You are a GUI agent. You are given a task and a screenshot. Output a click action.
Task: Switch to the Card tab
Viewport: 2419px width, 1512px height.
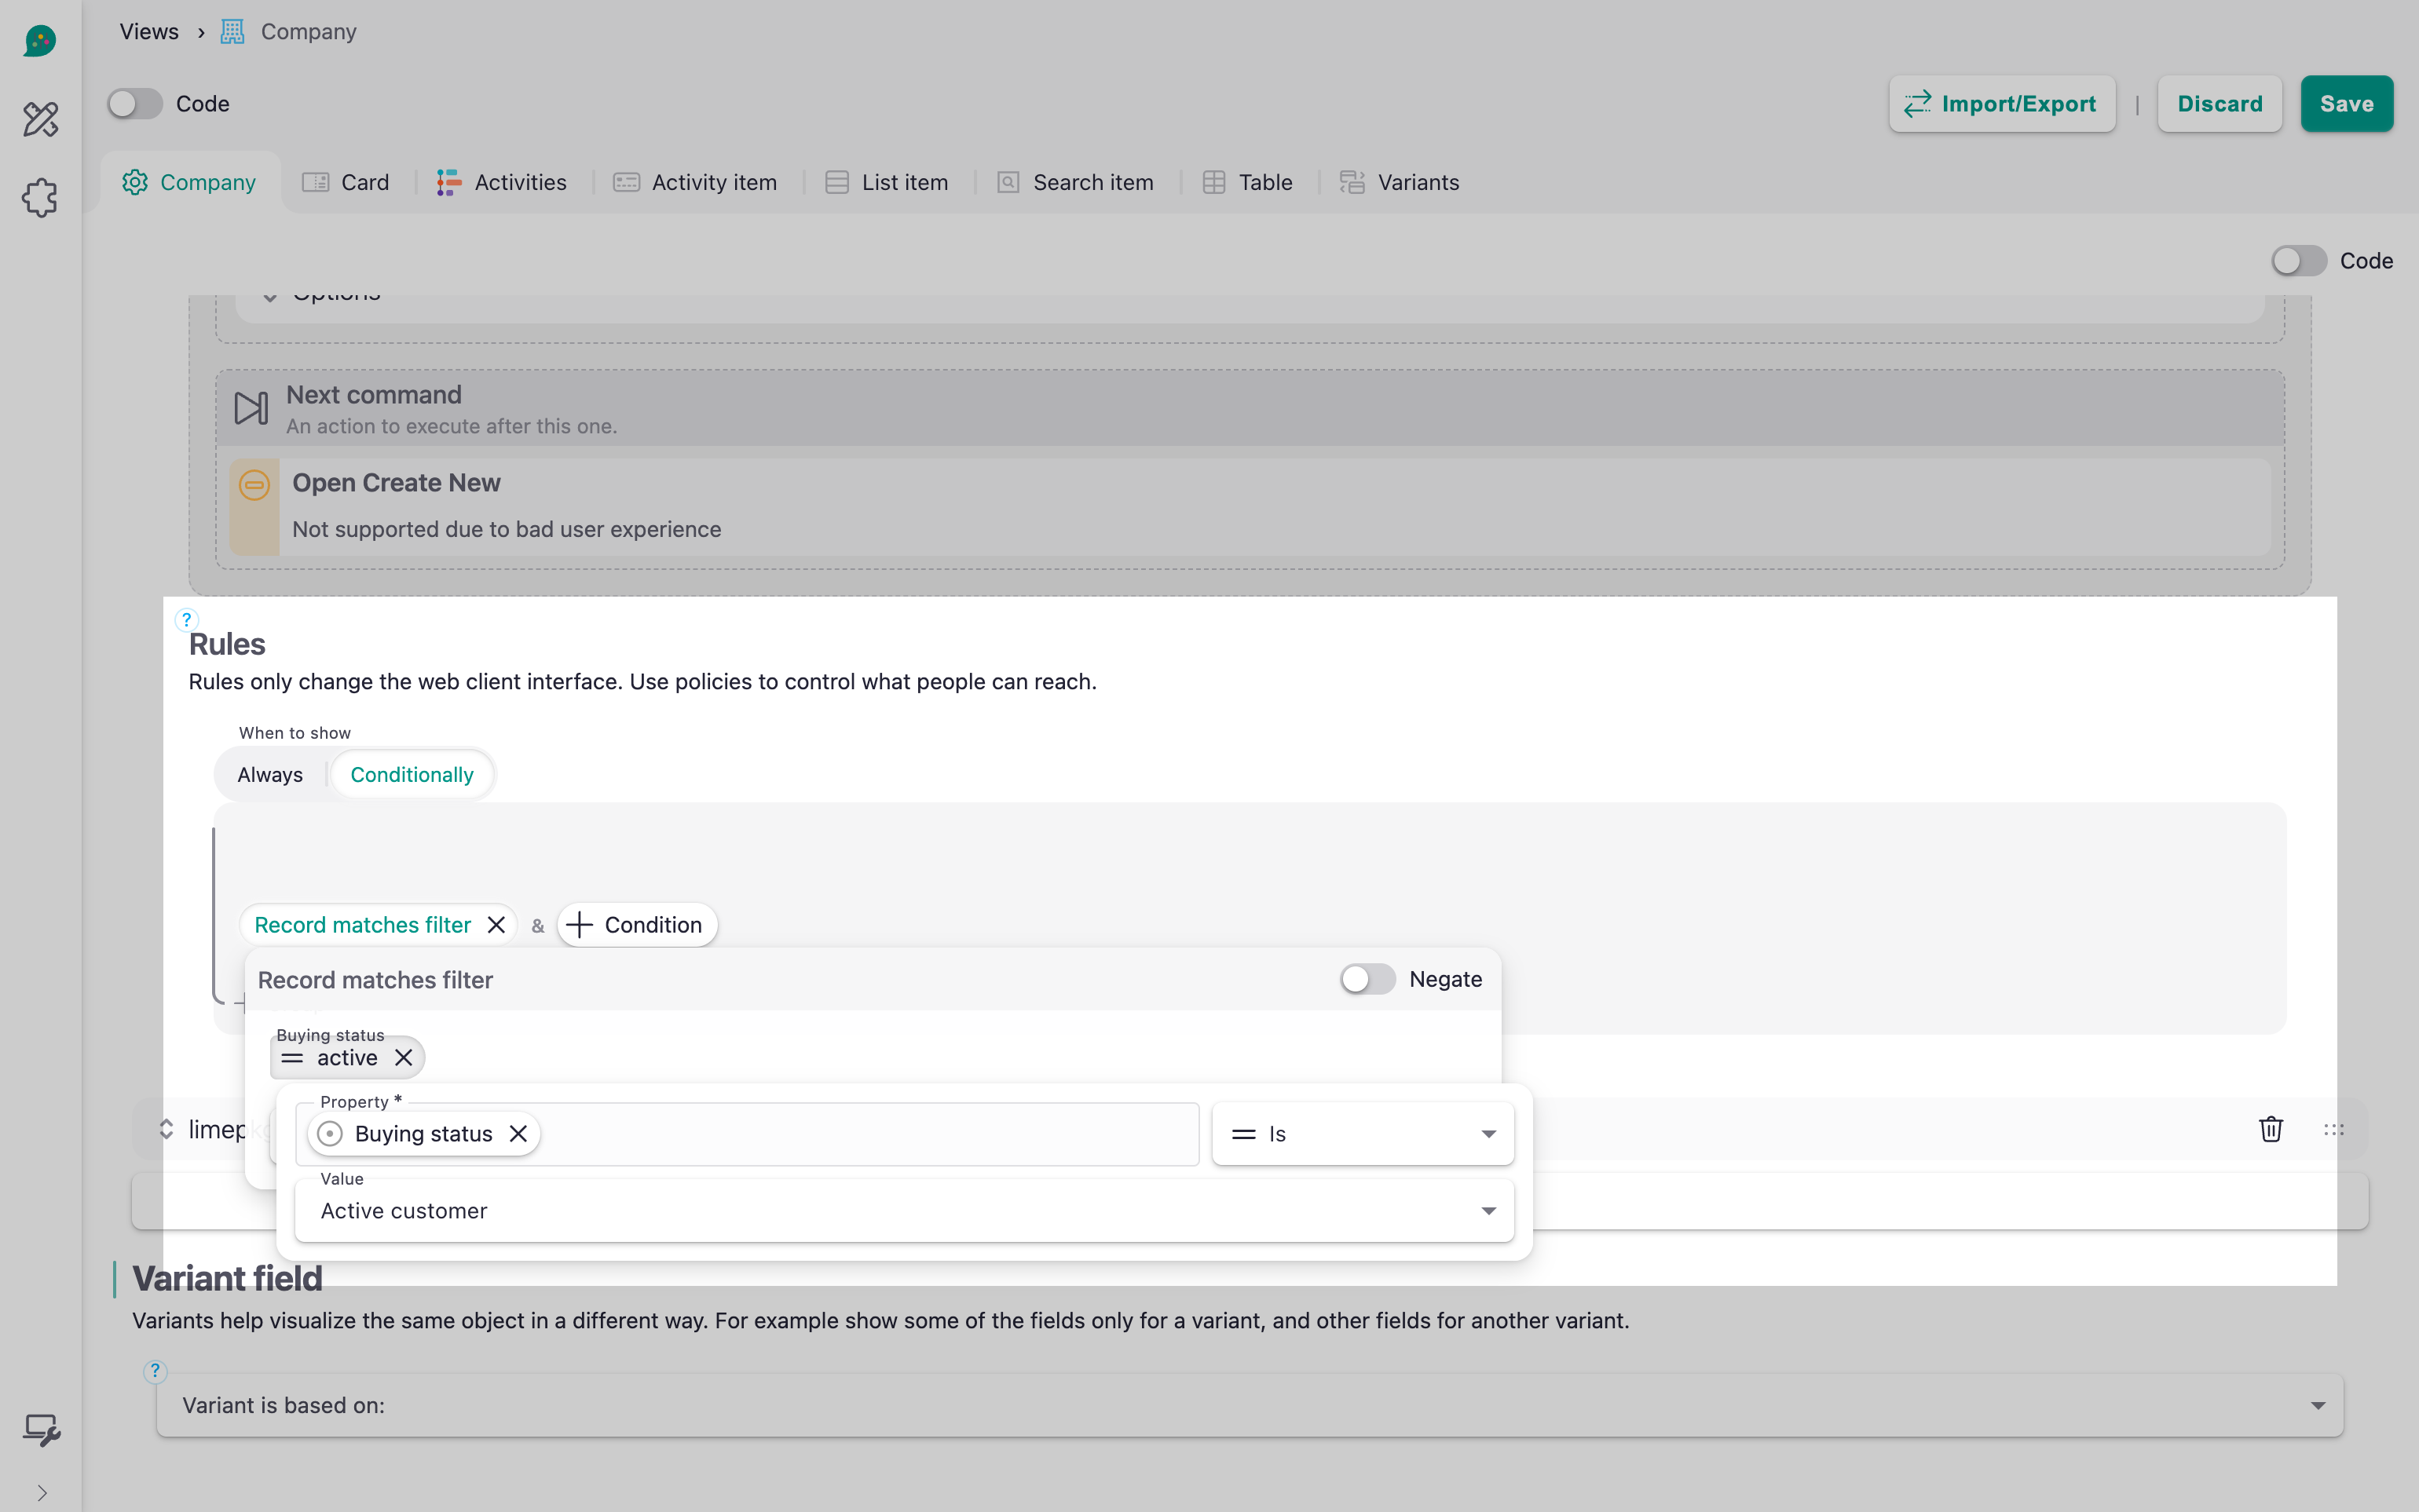tap(346, 182)
